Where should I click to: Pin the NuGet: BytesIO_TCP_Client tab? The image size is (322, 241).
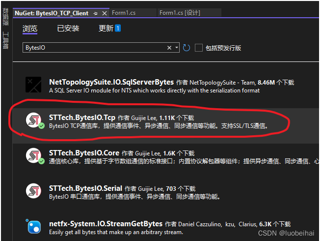point(95,14)
